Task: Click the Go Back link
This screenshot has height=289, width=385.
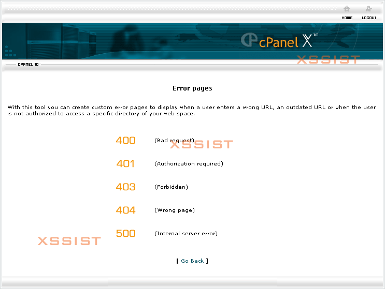Action: pos(192,261)
